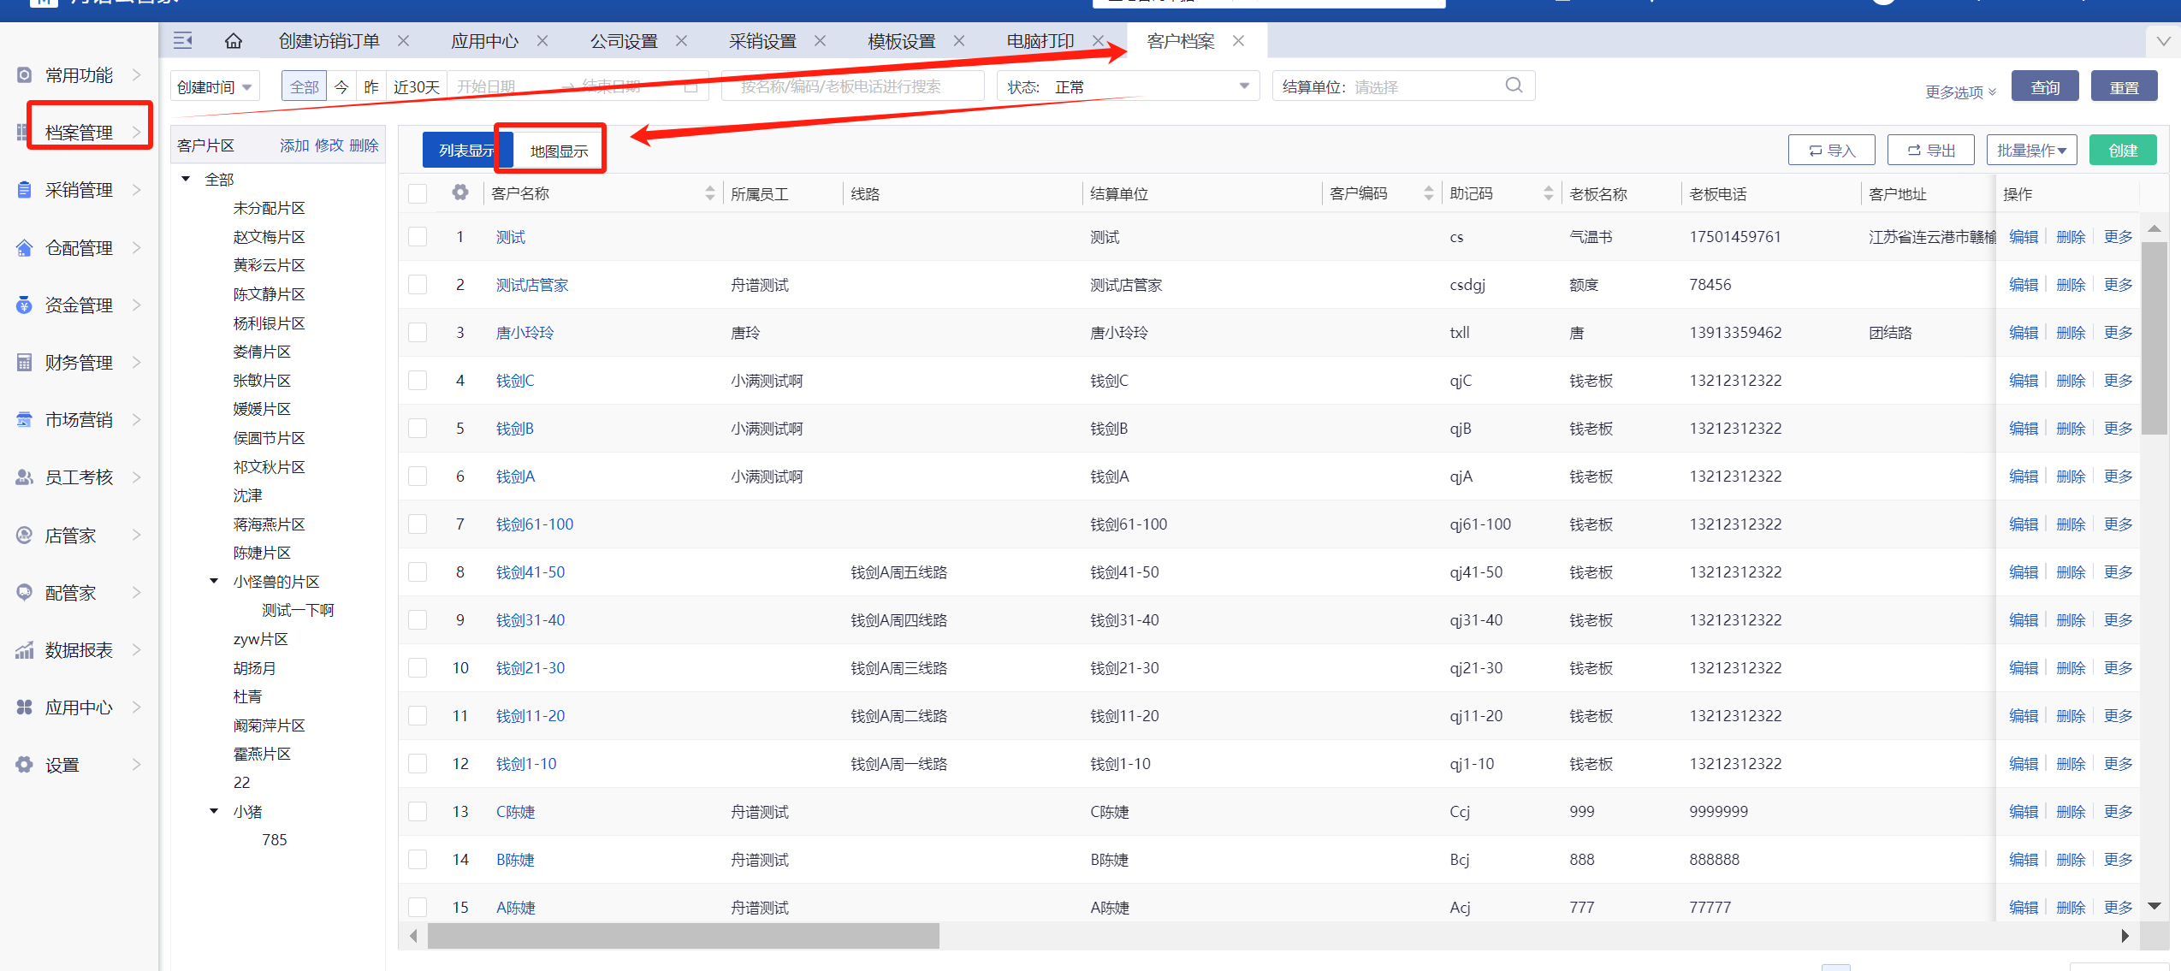This screenshot has width=2181, height=971.
Task: Click the home icon in tab bar
Action: (x=233, y=41)
